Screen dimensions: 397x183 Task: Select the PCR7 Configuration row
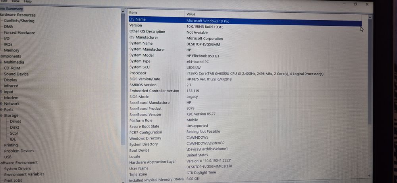click(245, 132)
